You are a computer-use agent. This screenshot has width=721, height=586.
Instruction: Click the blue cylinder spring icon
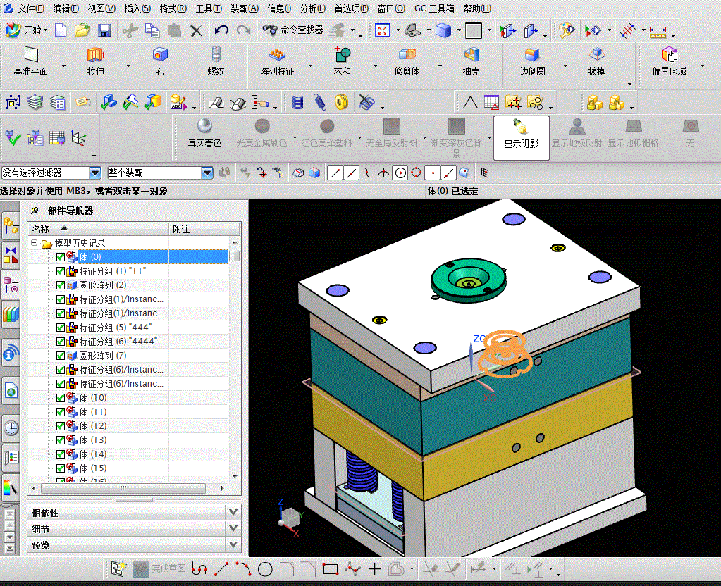point(298,103)
